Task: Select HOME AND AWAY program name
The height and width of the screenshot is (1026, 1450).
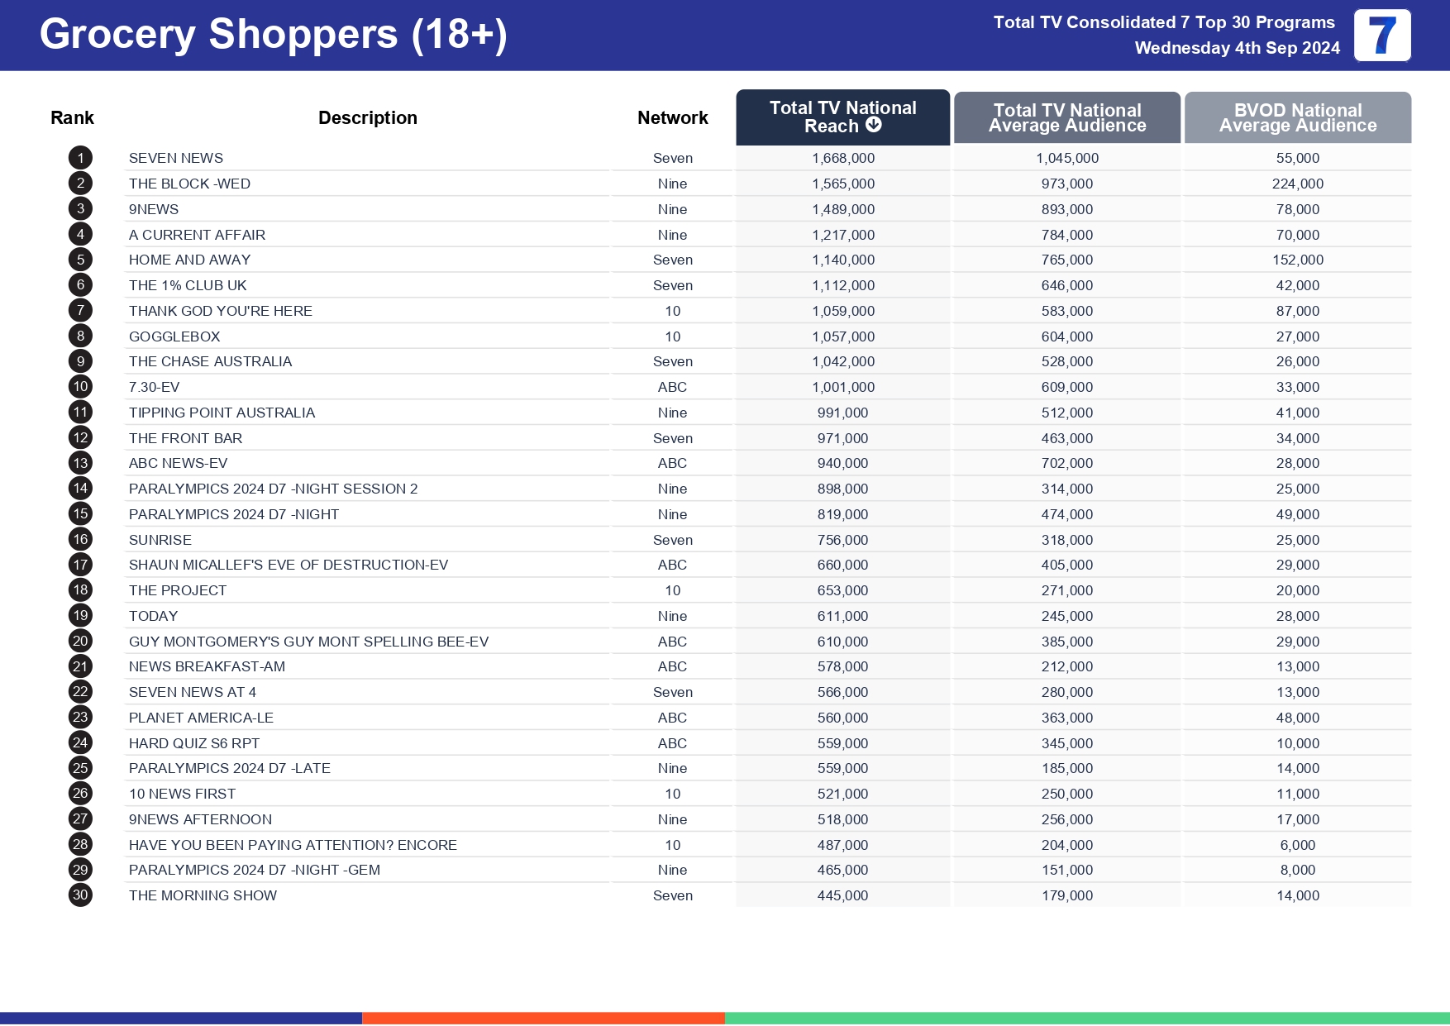Action: (x=189, y=260)
